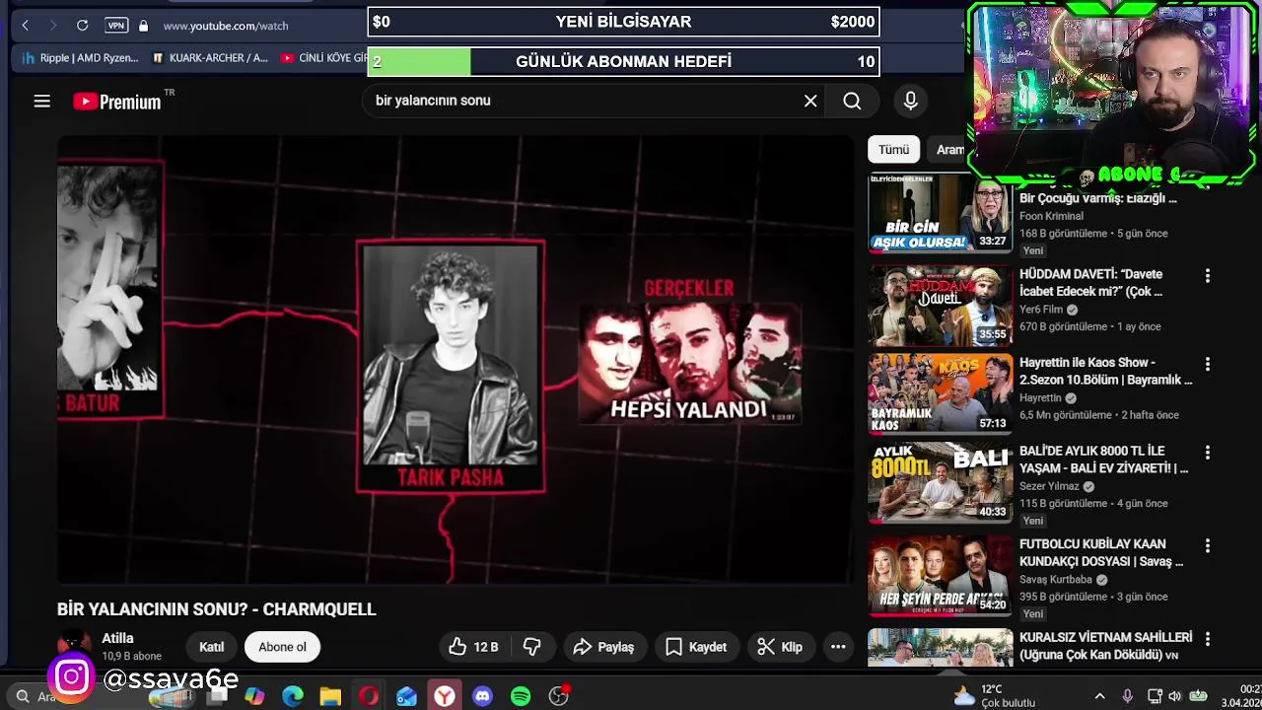Click the 'BİR YALANCININ SONU? - CHARMQUELL' title

click(217, 609)
